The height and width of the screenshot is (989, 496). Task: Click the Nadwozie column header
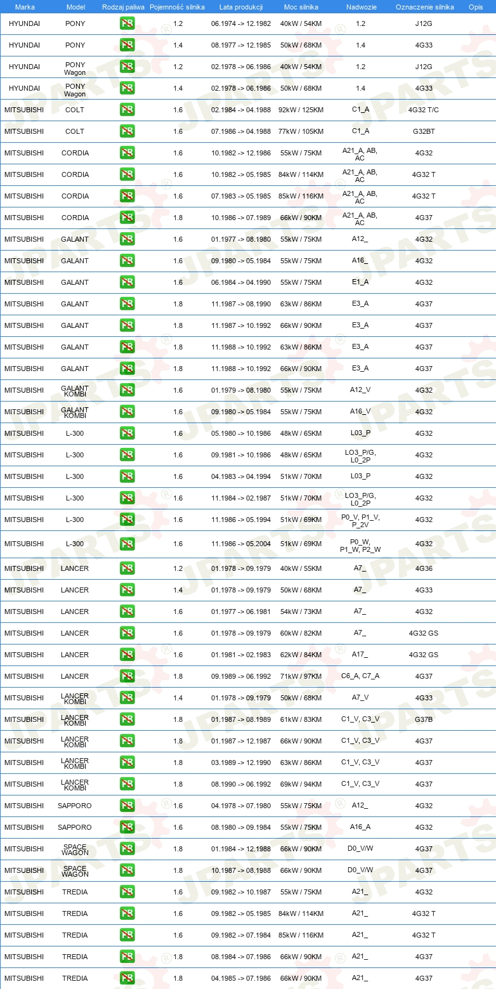click(360, 7)
